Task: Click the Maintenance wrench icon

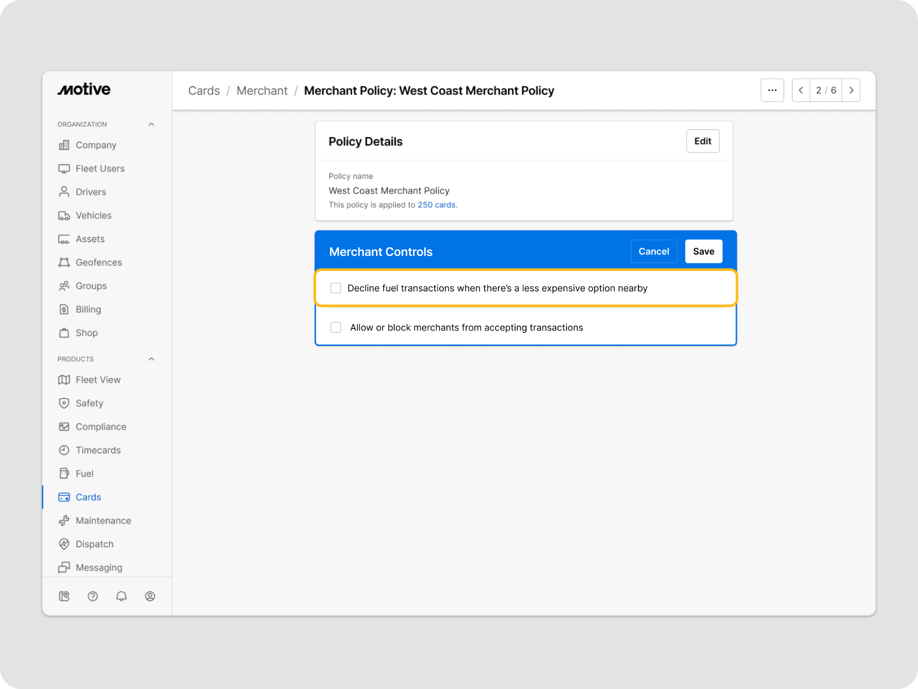Action: [x=64, y=521]
